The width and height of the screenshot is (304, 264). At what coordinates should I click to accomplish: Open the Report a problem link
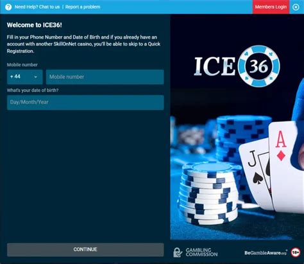pyautogui.click(x=83, y=7)
